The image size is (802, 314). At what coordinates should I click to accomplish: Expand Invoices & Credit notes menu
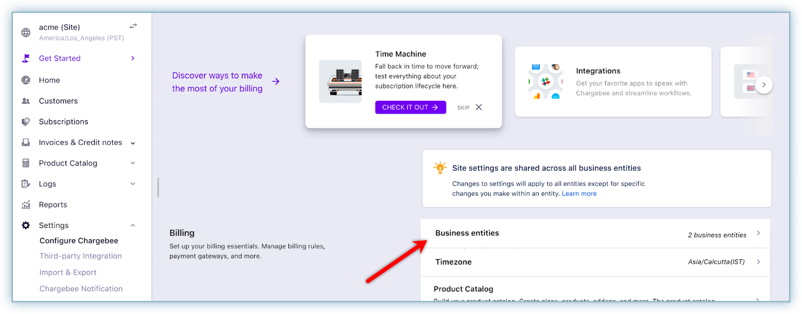click(x=133, y=143)
